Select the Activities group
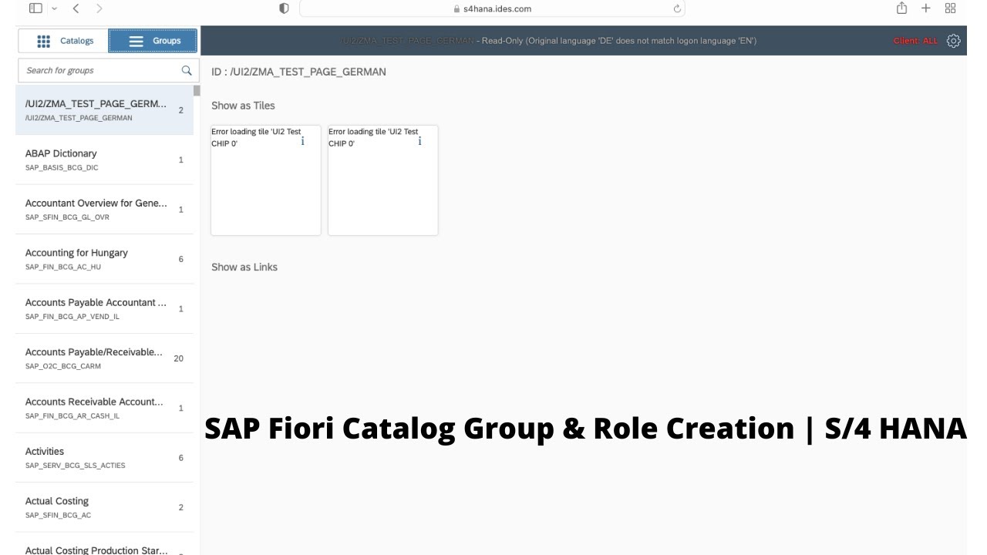The width and height of the screenshot is (987, 555). [104, 458]
